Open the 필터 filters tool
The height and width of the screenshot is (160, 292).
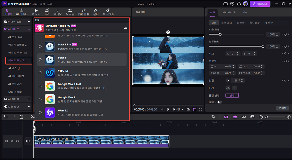[96, 12]
